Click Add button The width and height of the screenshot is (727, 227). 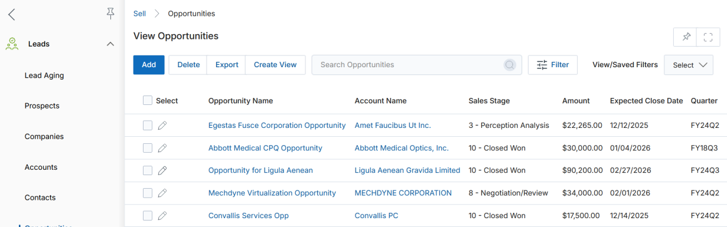coord(149,65)
